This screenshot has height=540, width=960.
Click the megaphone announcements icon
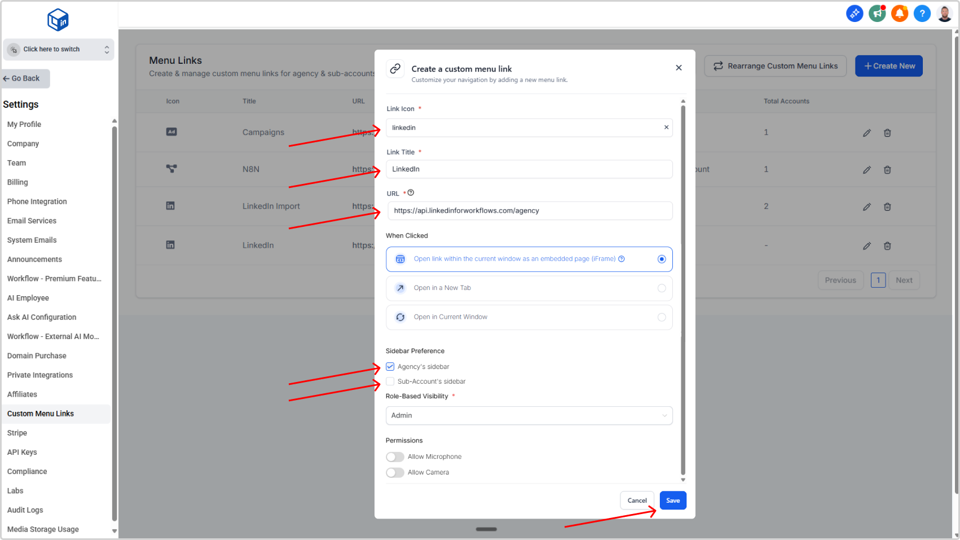tap(877, 14)
